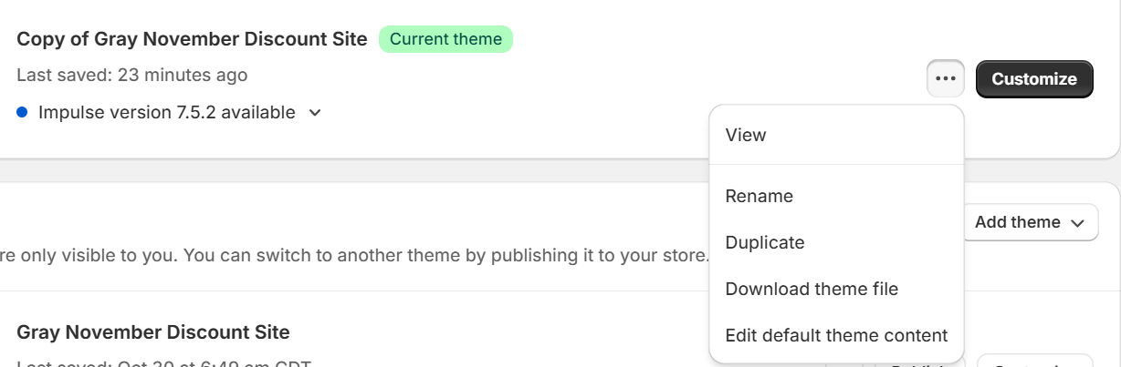
Task: Open the Add theme dropdown
Action: click(1029, 222)
